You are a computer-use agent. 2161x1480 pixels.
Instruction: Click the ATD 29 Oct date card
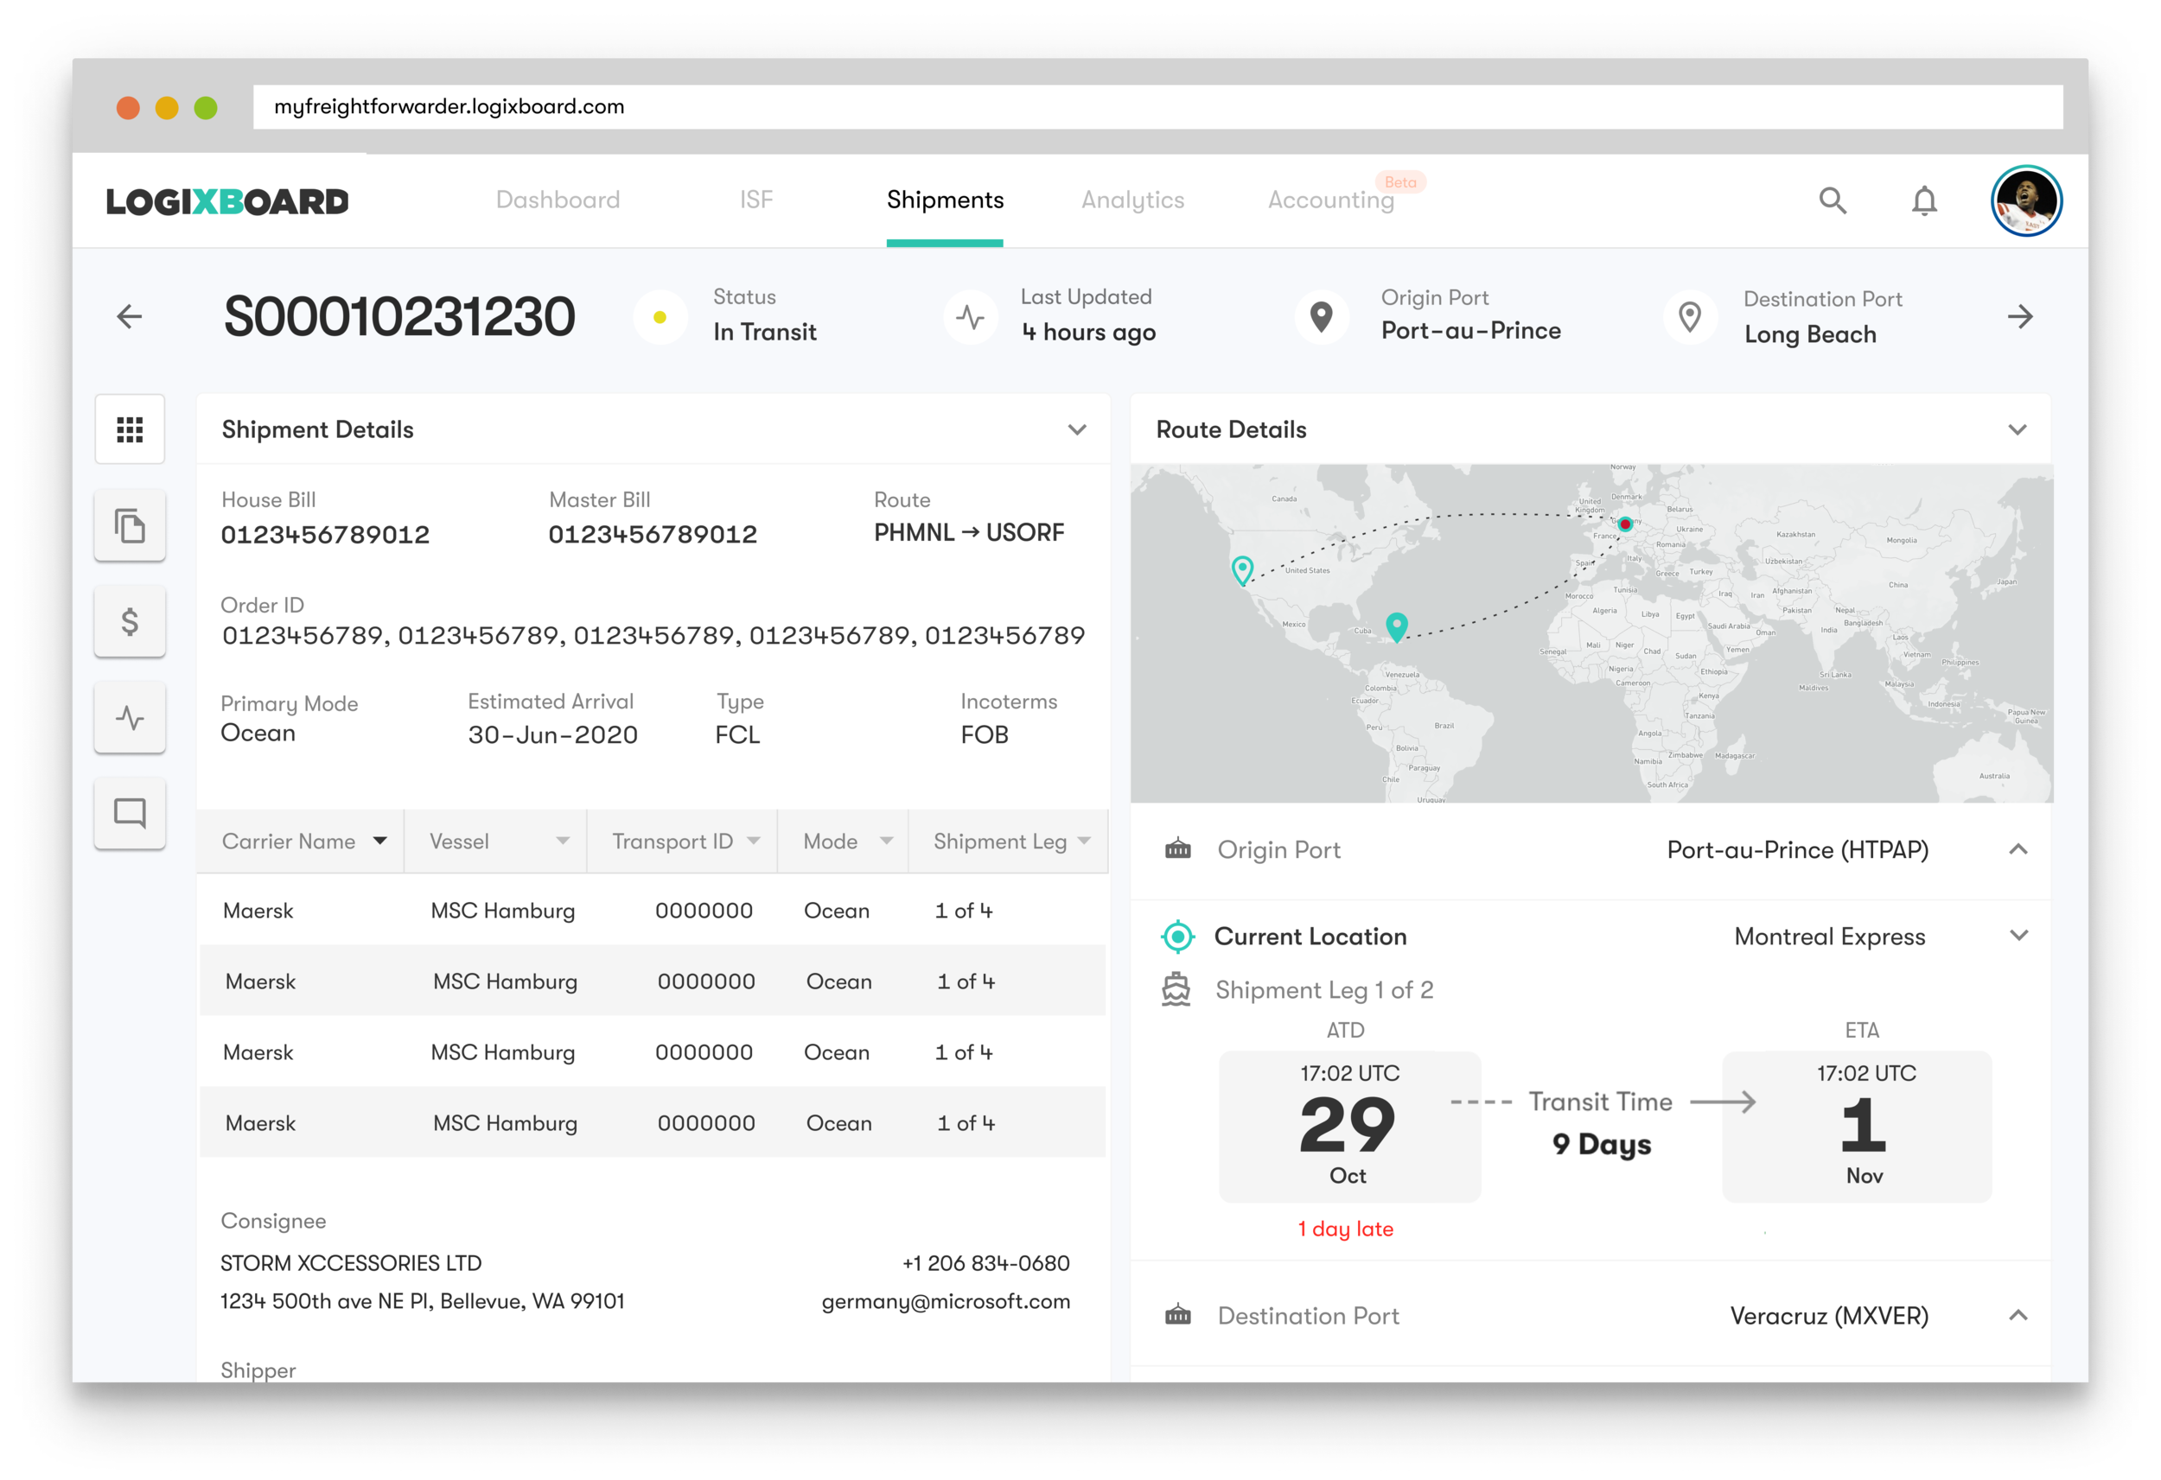1349,1127
